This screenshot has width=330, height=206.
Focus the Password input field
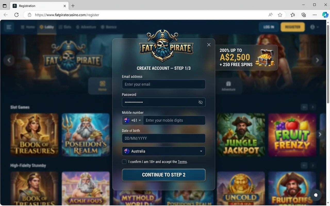click(164, 102)
